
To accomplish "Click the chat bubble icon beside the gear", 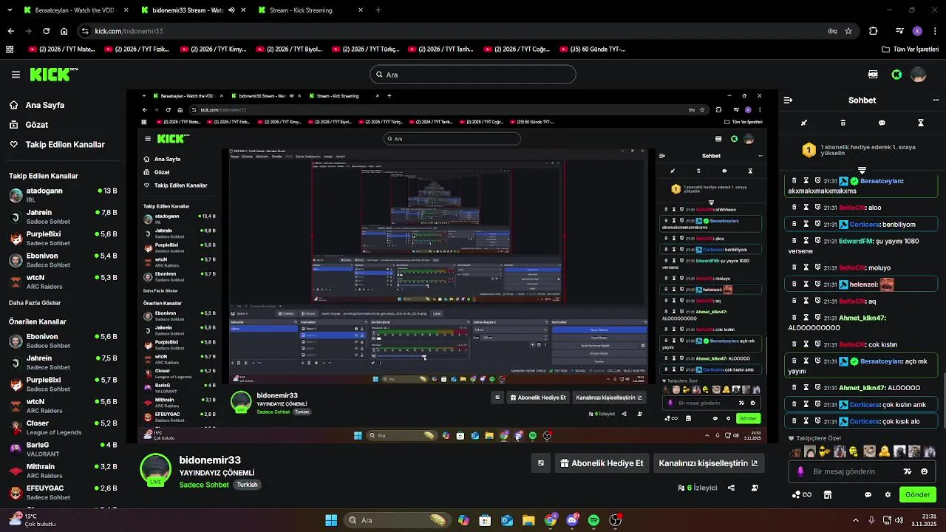I will [x=868, y=494].
